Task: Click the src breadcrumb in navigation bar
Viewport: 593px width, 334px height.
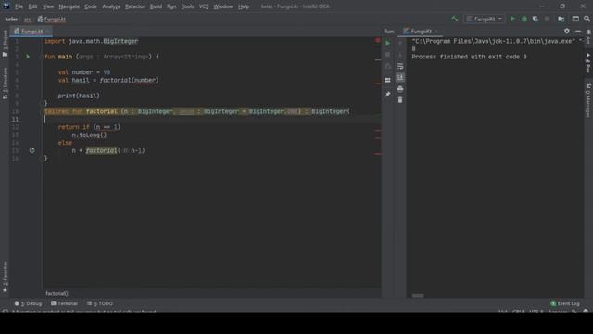Action: click(27, 19)
